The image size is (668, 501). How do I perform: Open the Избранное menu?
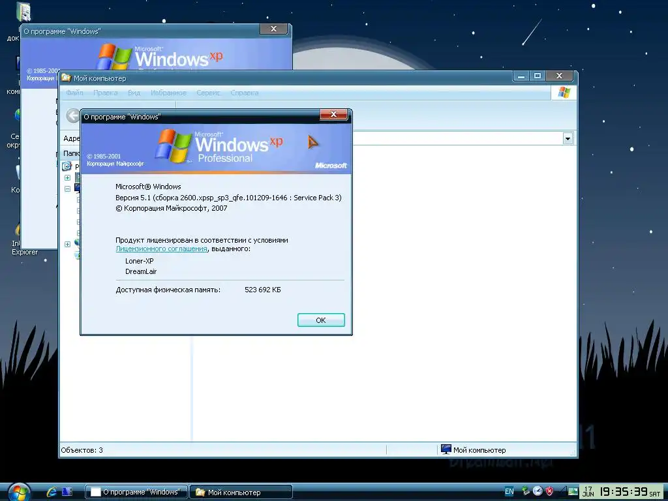168,93
